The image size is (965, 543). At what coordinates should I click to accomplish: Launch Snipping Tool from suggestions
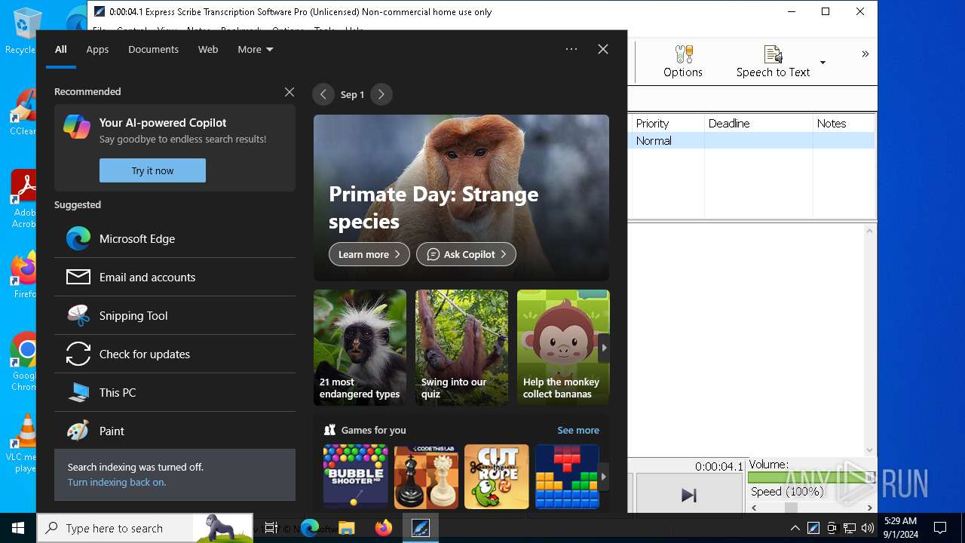175,315
